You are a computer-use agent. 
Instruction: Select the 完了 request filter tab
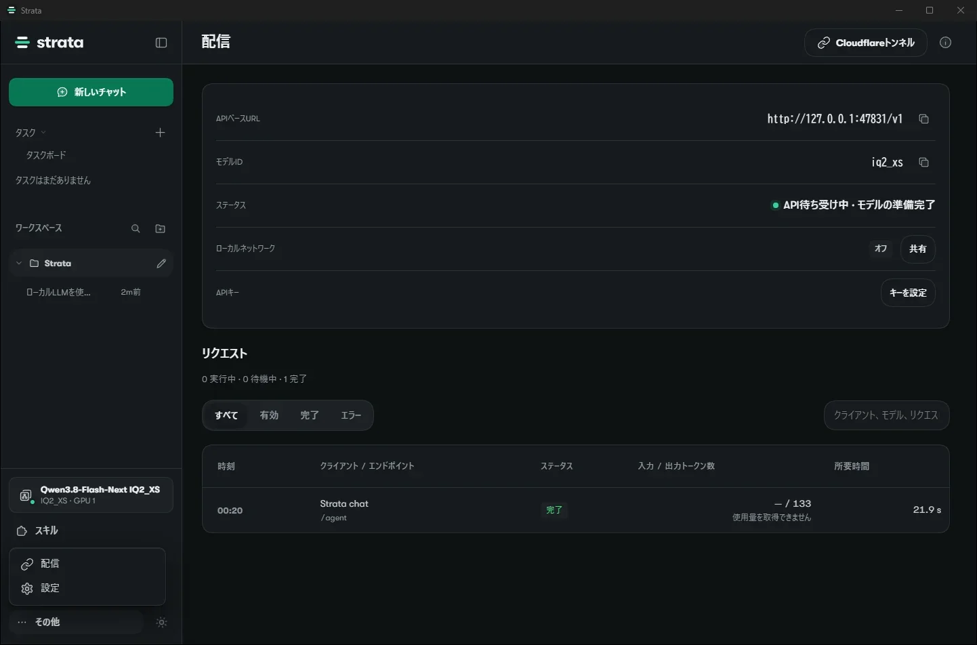coord(310,415)
